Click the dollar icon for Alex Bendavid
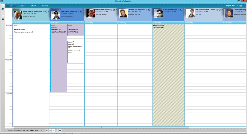 [81, 12]
